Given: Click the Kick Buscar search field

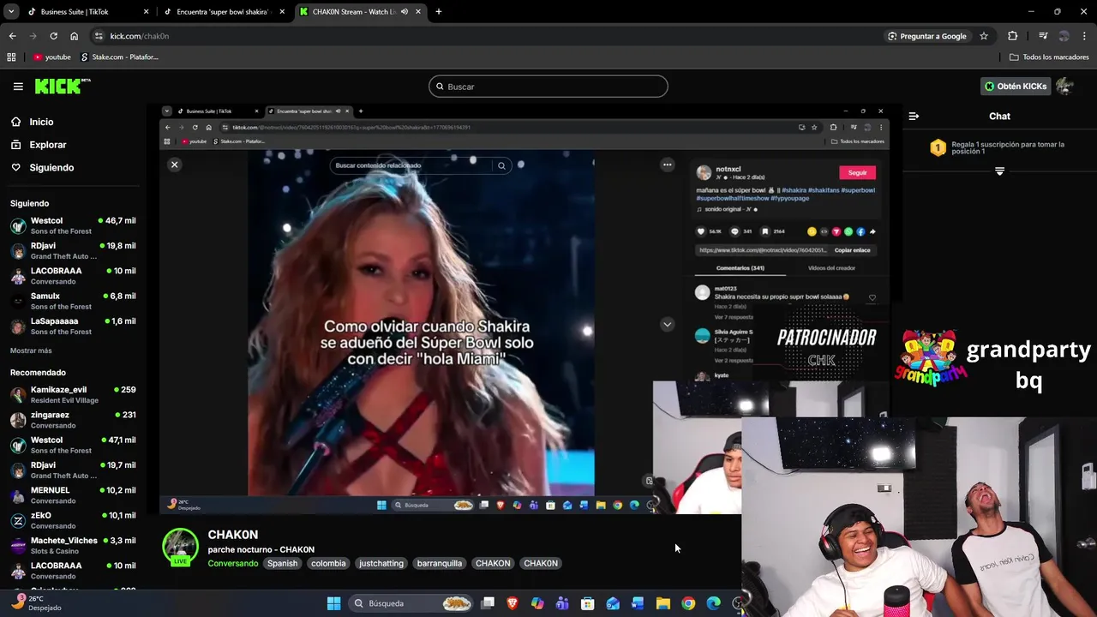Looking at the screenshot, I should pos(548,87).
